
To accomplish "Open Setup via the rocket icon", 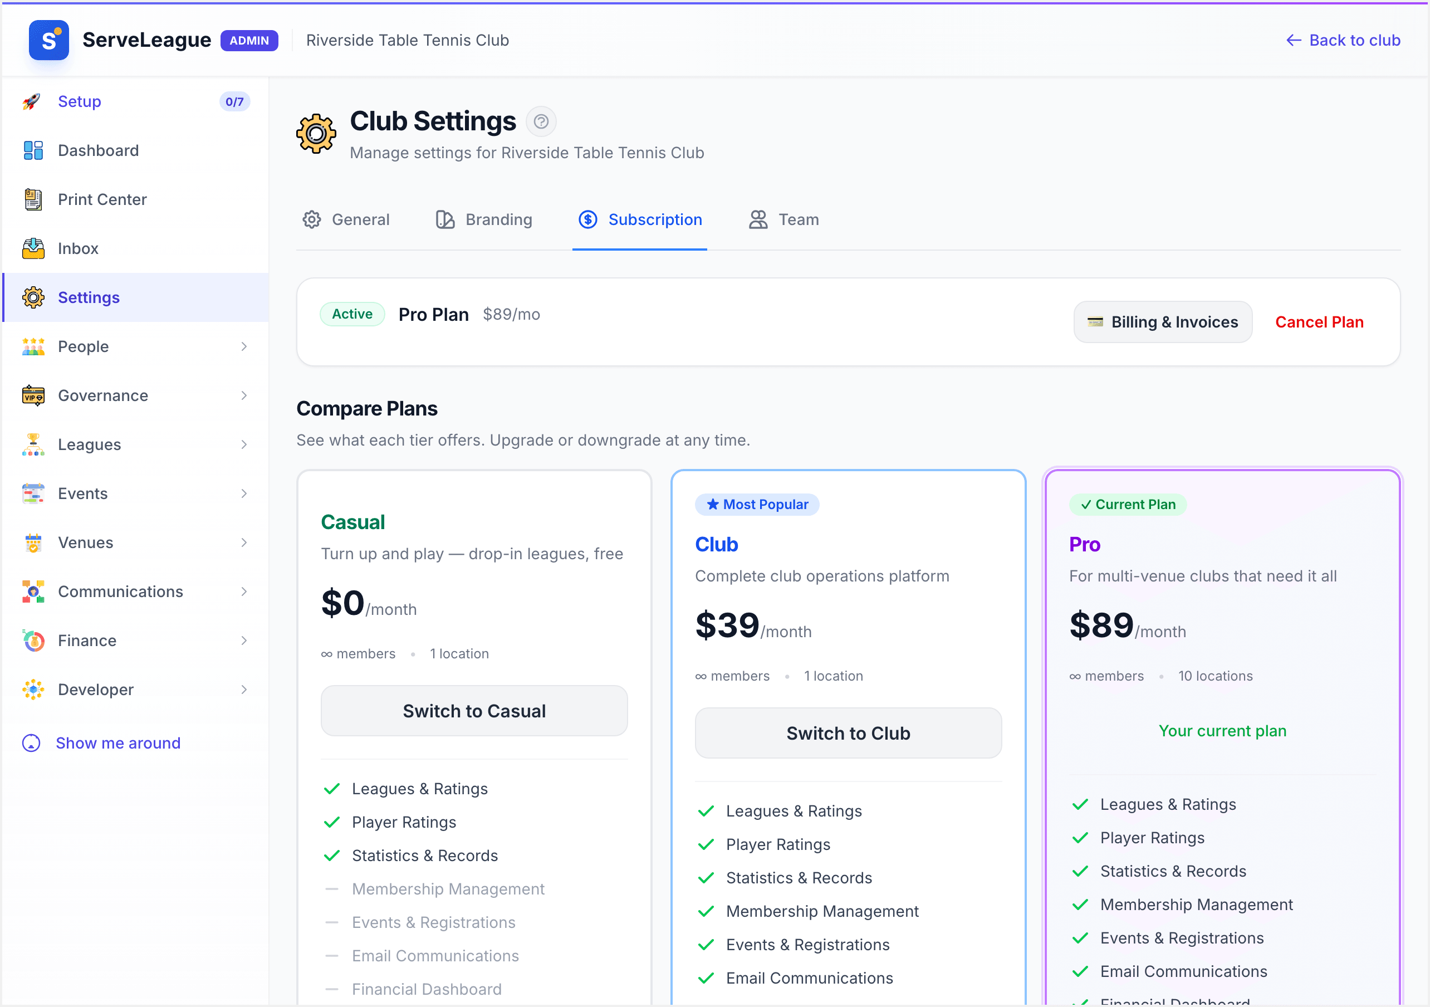I will [32, 101].
